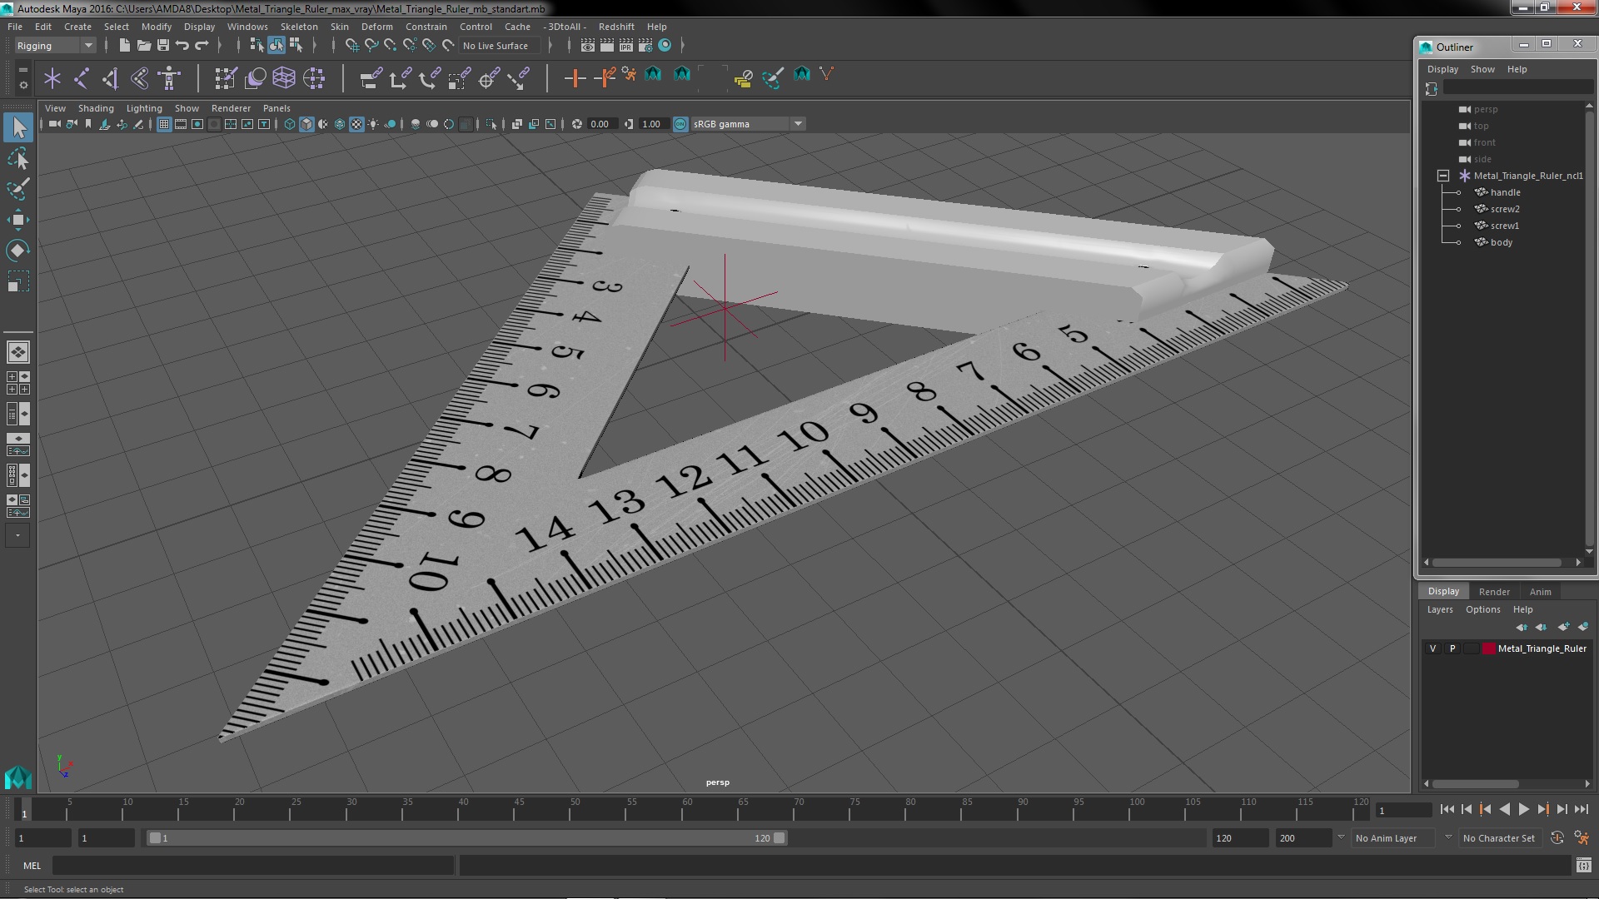This screenshot has width=1599, height=899.
Task: Click the Anim tab in panel
Action: (x=1540, y=590)
